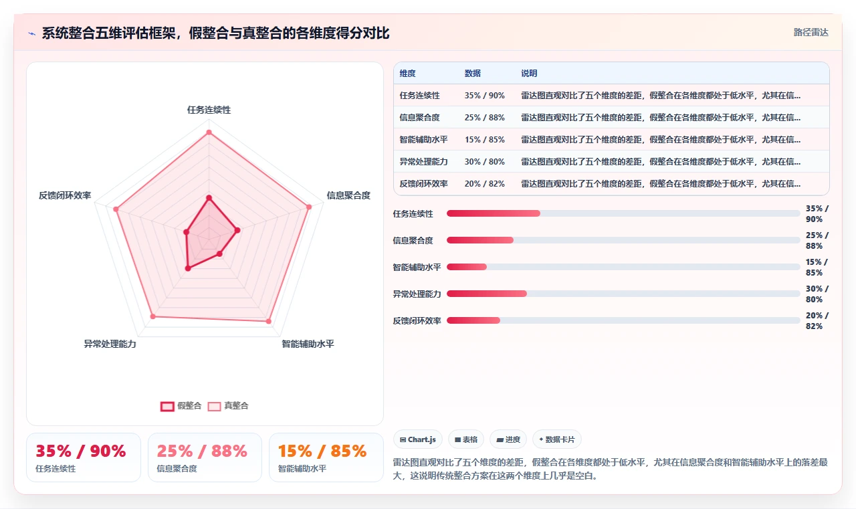856x509 pixels.
Task: Click the 数据 column header
Action: (473, 74)
